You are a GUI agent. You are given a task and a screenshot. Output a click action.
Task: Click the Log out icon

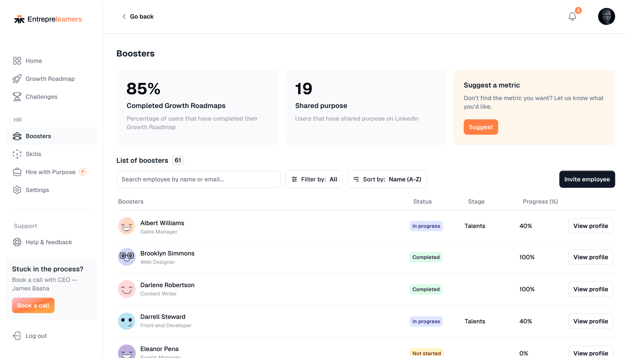17,336
